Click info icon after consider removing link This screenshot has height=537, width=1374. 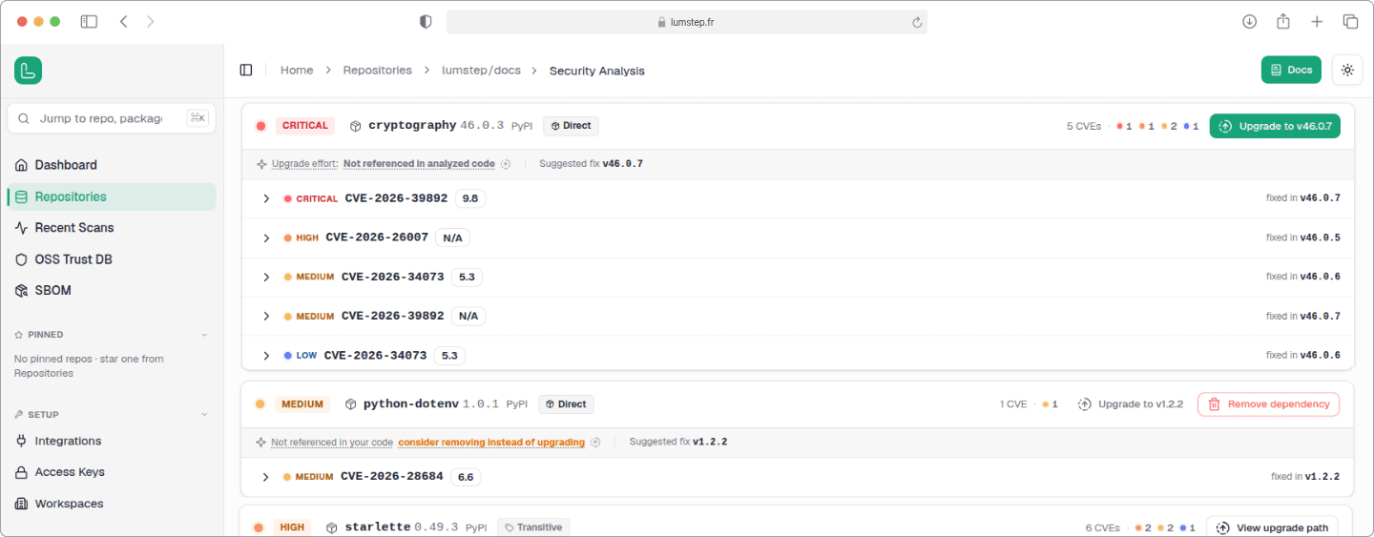[x=595, y=442]
